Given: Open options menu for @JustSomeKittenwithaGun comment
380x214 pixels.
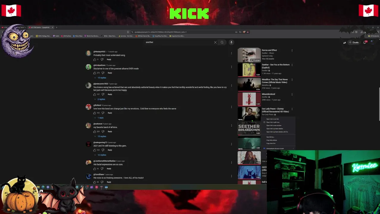Looking at the screenshot, I should click(232, 163).
